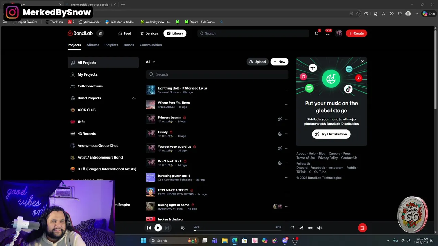Select All Projects in sidebar
The image size is (438, 246).
(103, 63)
